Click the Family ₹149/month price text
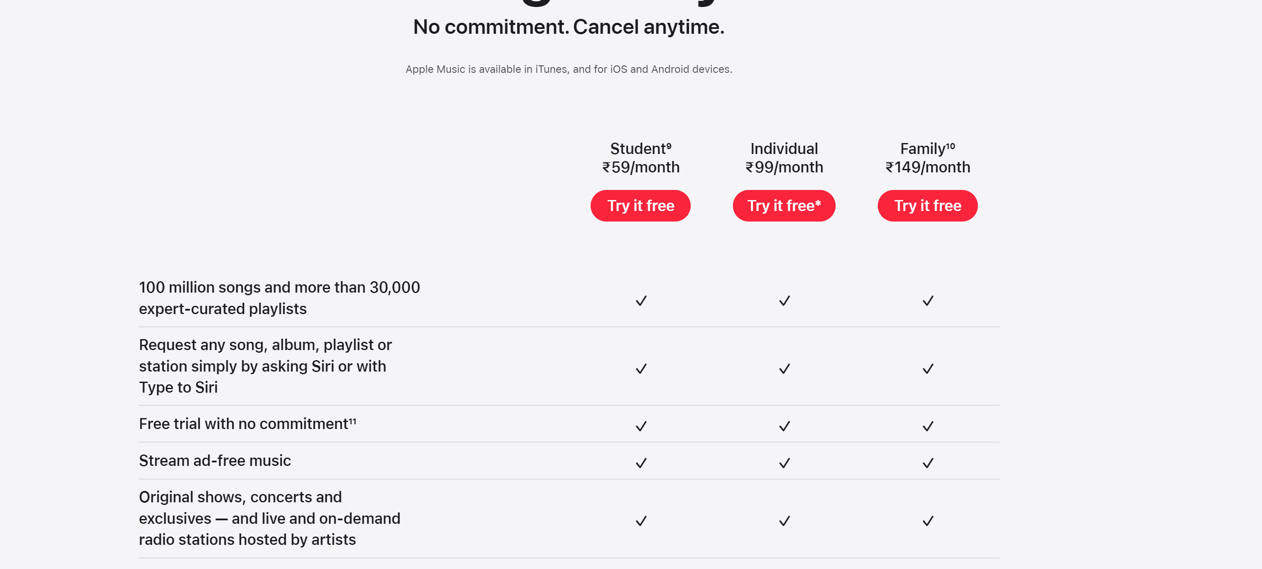1262x569 pixels. [927, 167]
